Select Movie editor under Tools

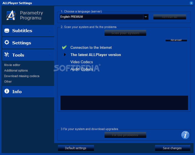pyautogui.click(x=12, y=65)
